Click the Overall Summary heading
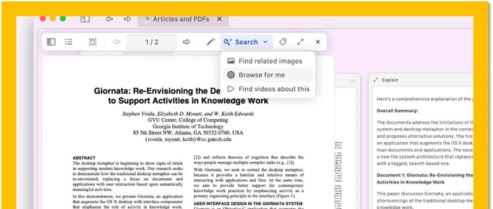This screenshot has width=493, height=209. [x=397, y=111]
